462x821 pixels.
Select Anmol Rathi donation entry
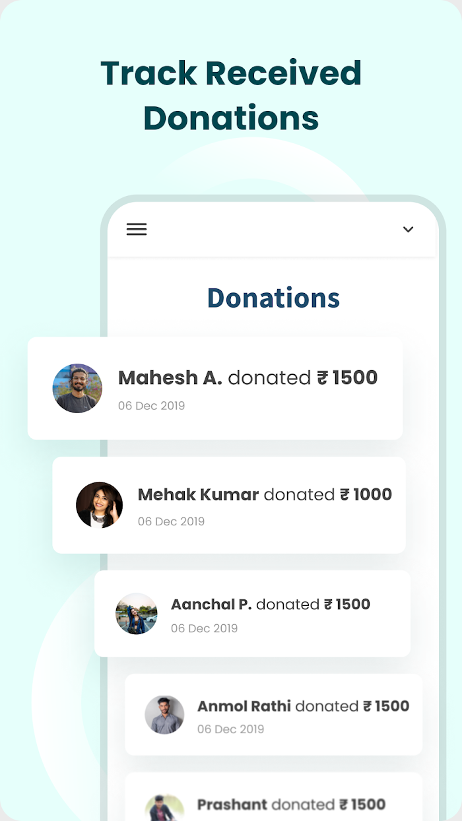[x=274, y=715]
